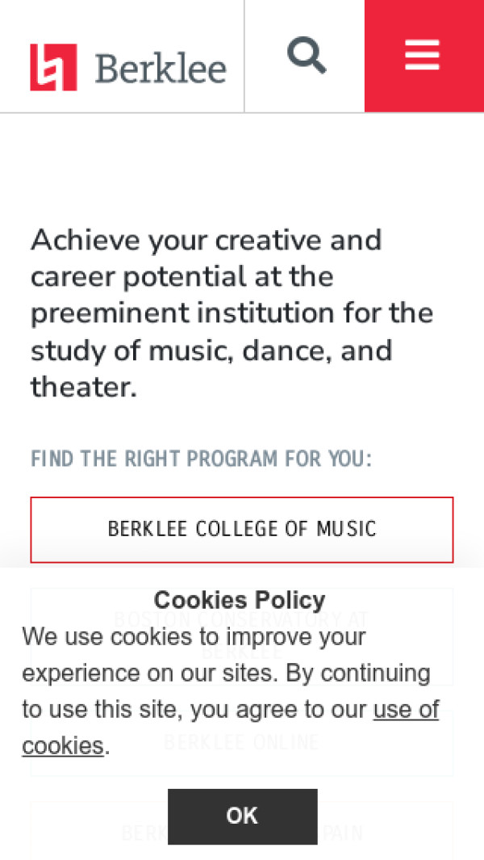Open the hamburger menu icon
Image resolution: width=484 pixels, height=860 pixels.
pos(423,55)
